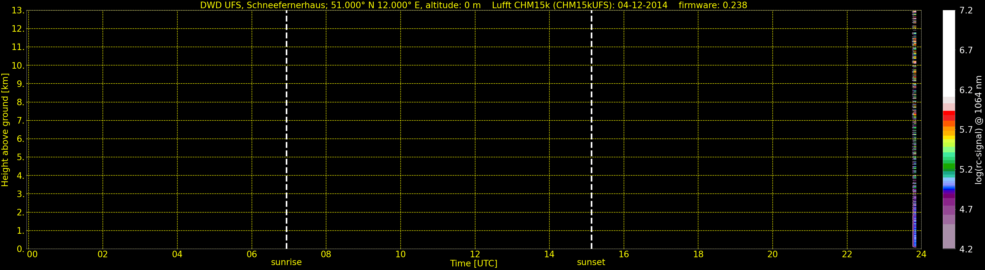
Task: Click the x-axis tick label 06
Action: click(252, 255)
